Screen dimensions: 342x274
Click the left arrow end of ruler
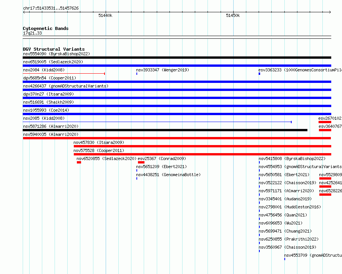[24, 12]
